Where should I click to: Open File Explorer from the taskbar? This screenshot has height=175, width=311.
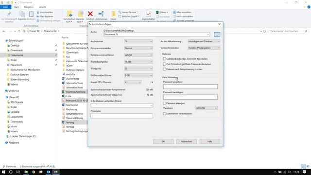click(26, 172)
